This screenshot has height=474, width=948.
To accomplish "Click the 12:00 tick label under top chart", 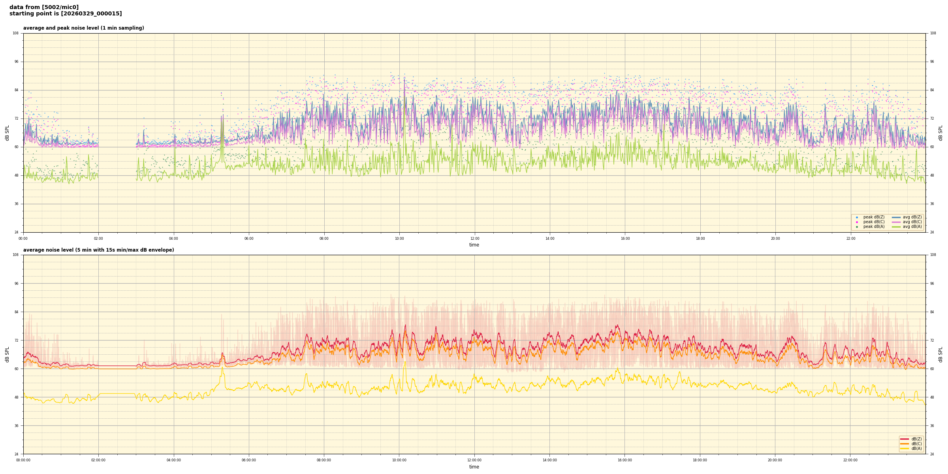I will coord(474,239).
